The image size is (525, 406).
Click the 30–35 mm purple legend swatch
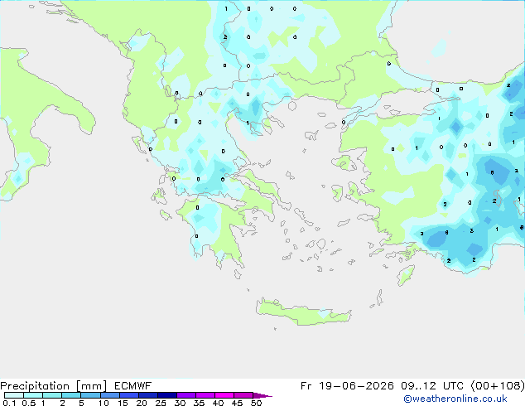186,395
